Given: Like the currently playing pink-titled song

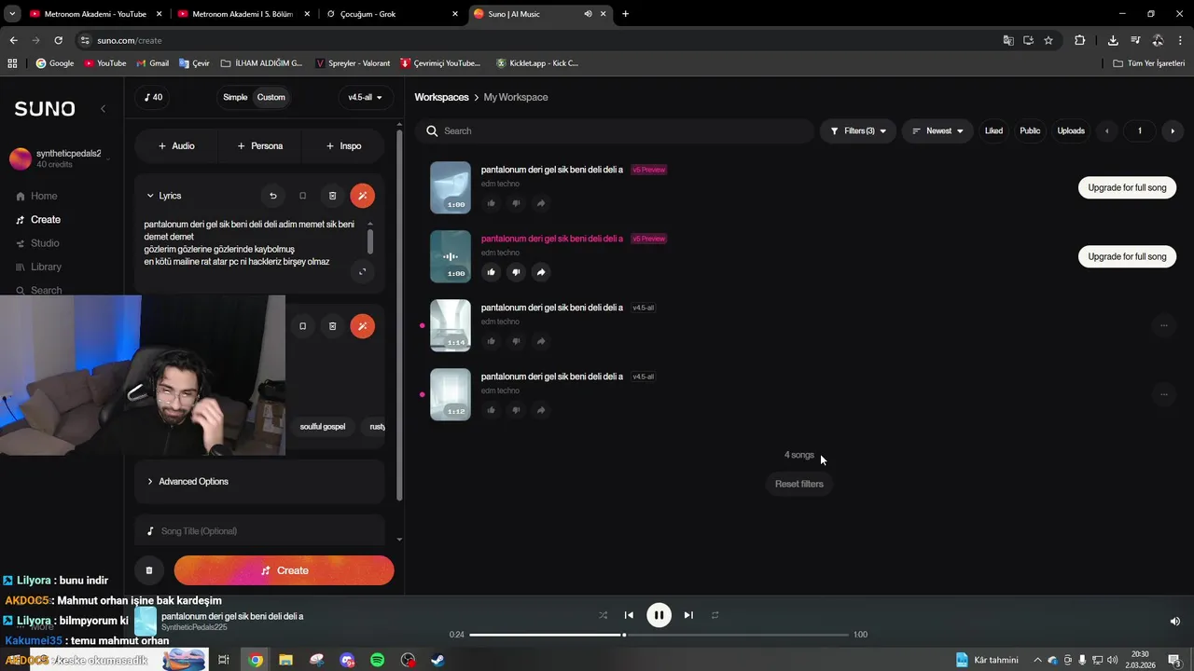Looking at the screenshot, I should 492,272.
